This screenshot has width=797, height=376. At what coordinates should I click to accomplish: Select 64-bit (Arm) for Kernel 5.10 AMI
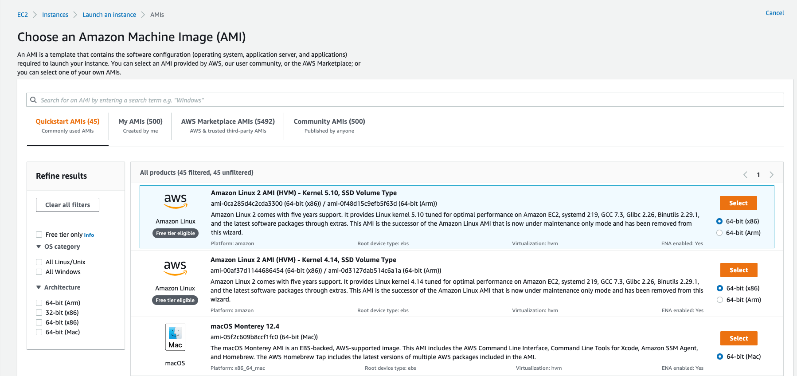719,233
